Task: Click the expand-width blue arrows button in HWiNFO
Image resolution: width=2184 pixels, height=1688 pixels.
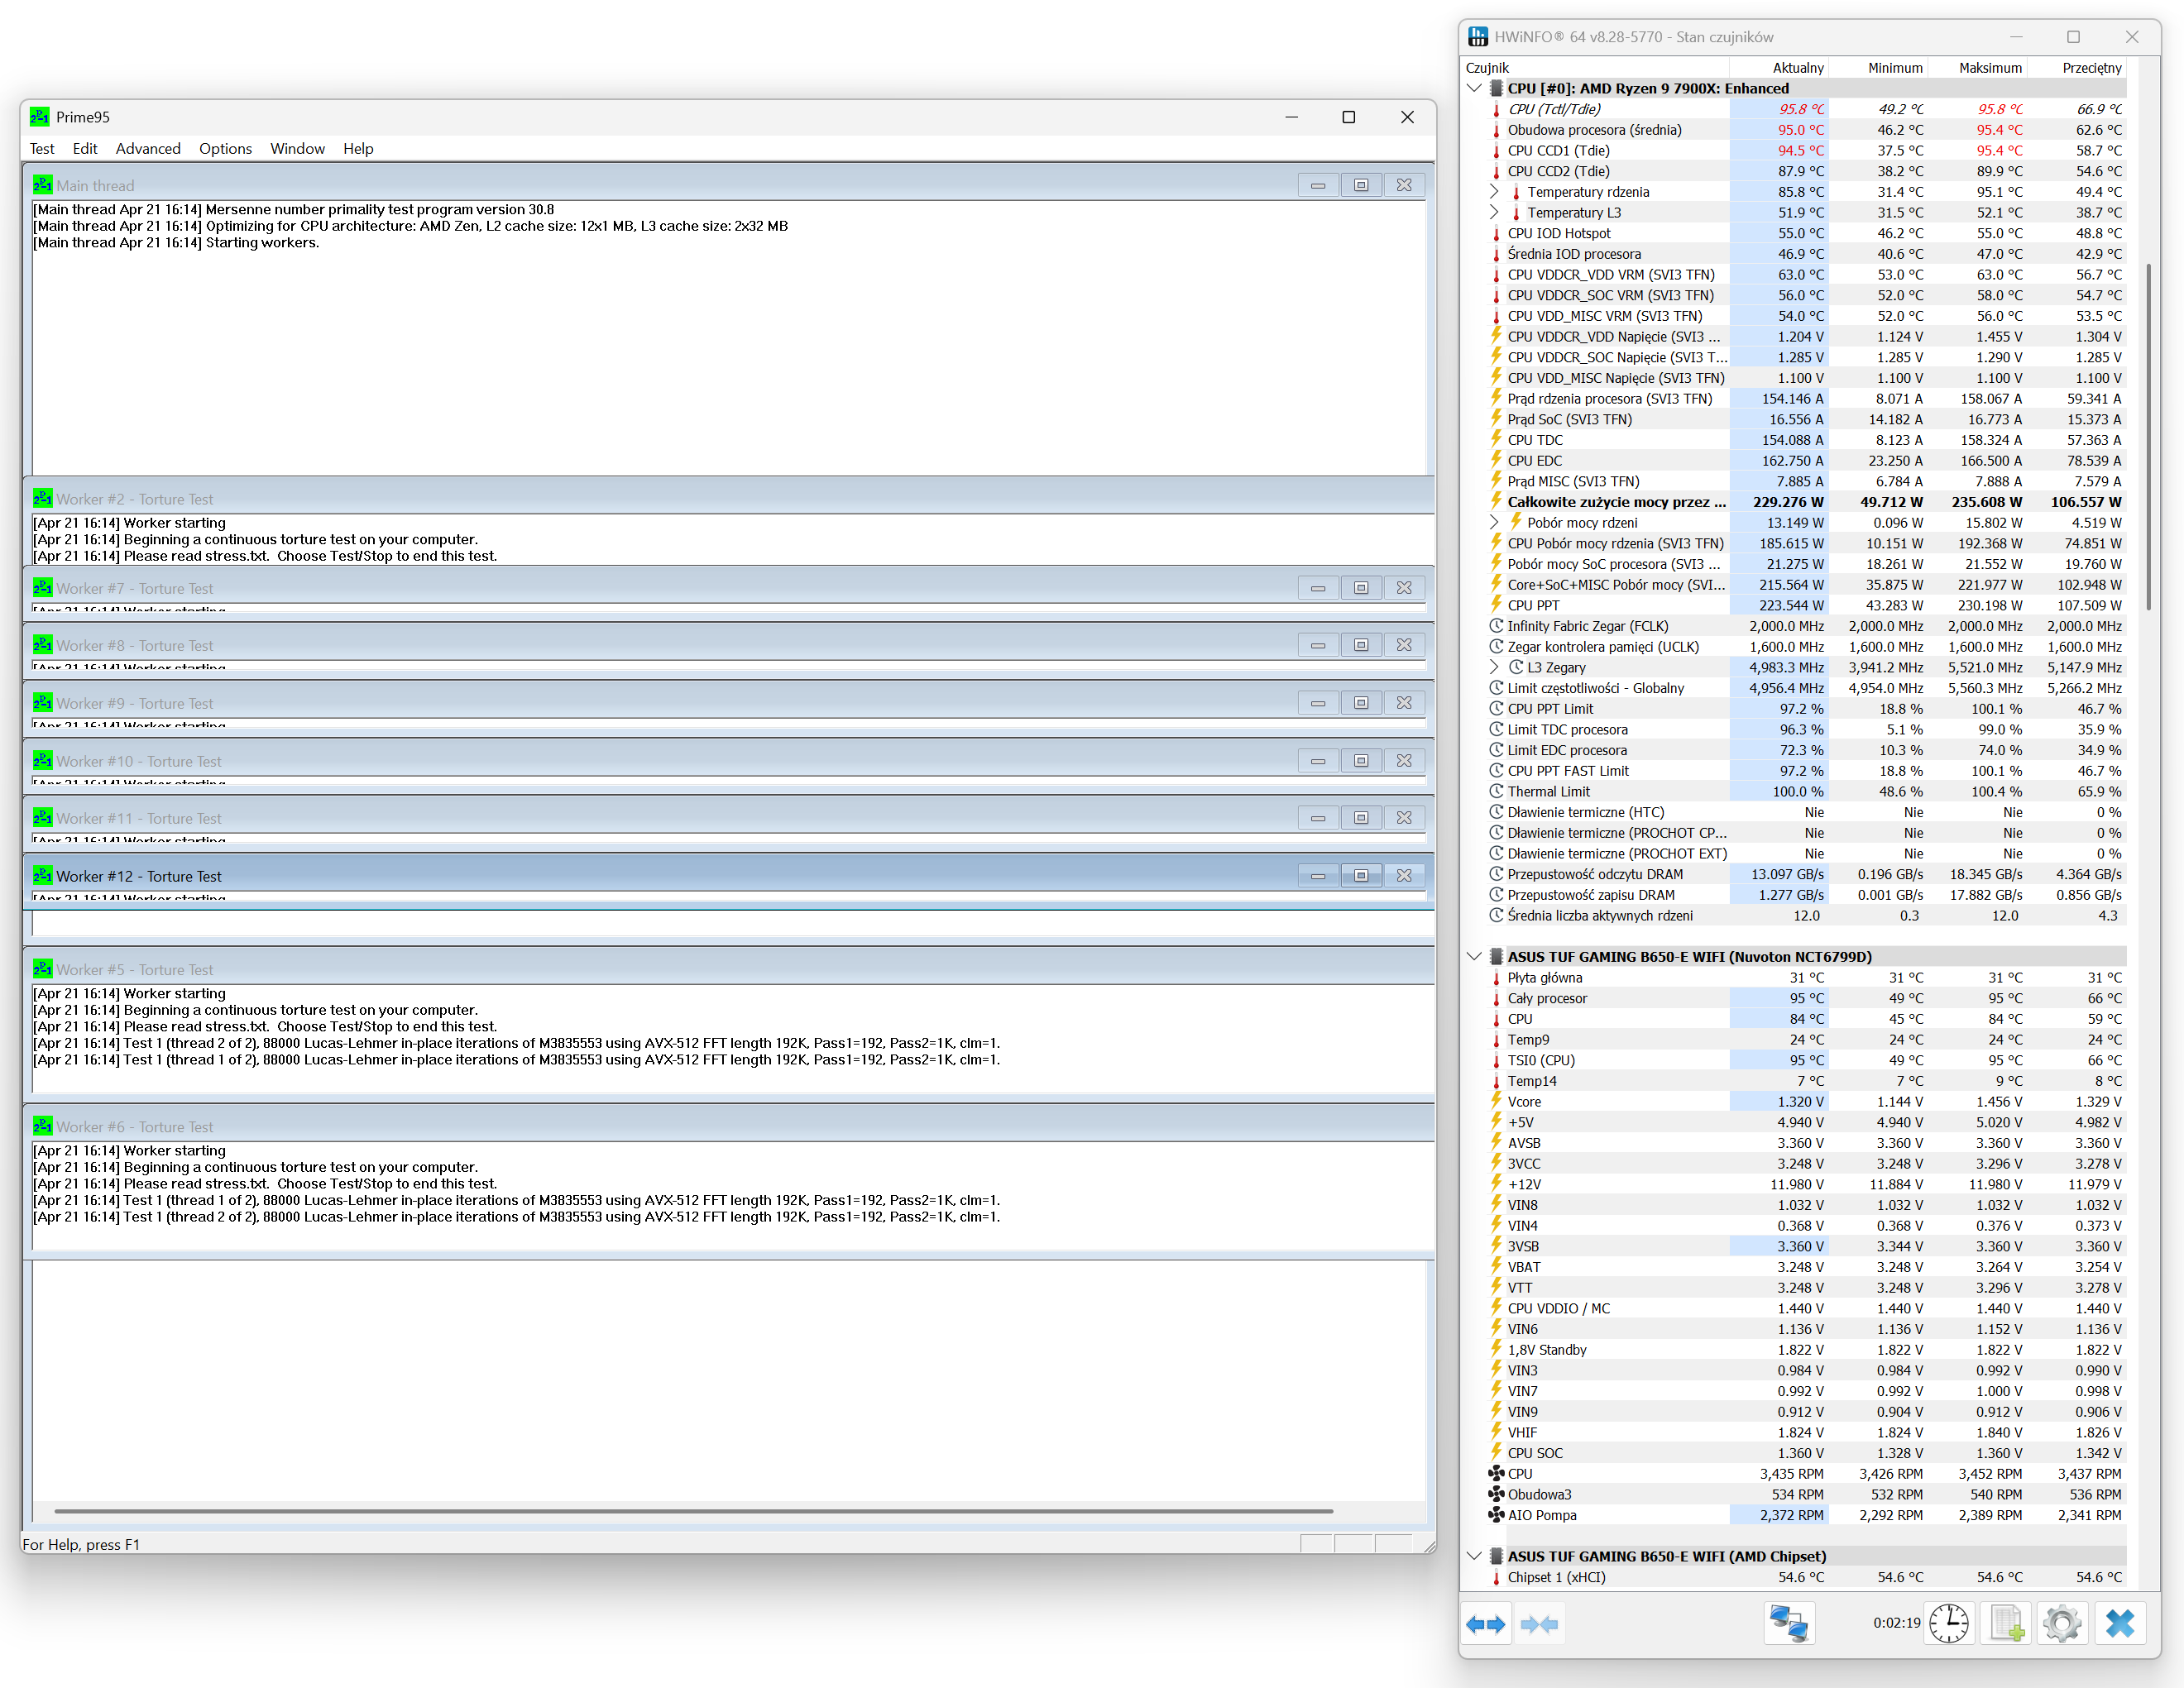Action: pyautogui.click(x=1485, y=1624)
